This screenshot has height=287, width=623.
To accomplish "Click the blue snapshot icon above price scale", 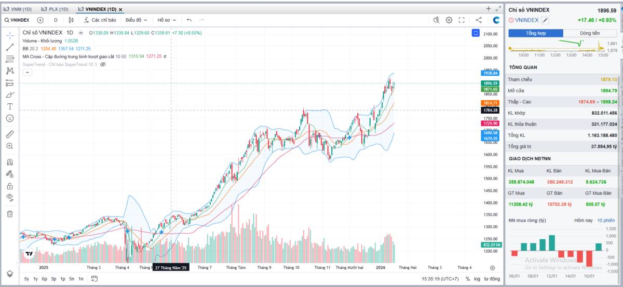I will click(476, 33).
